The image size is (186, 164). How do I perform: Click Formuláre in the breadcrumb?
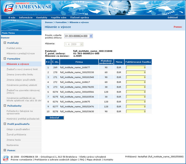61,22
